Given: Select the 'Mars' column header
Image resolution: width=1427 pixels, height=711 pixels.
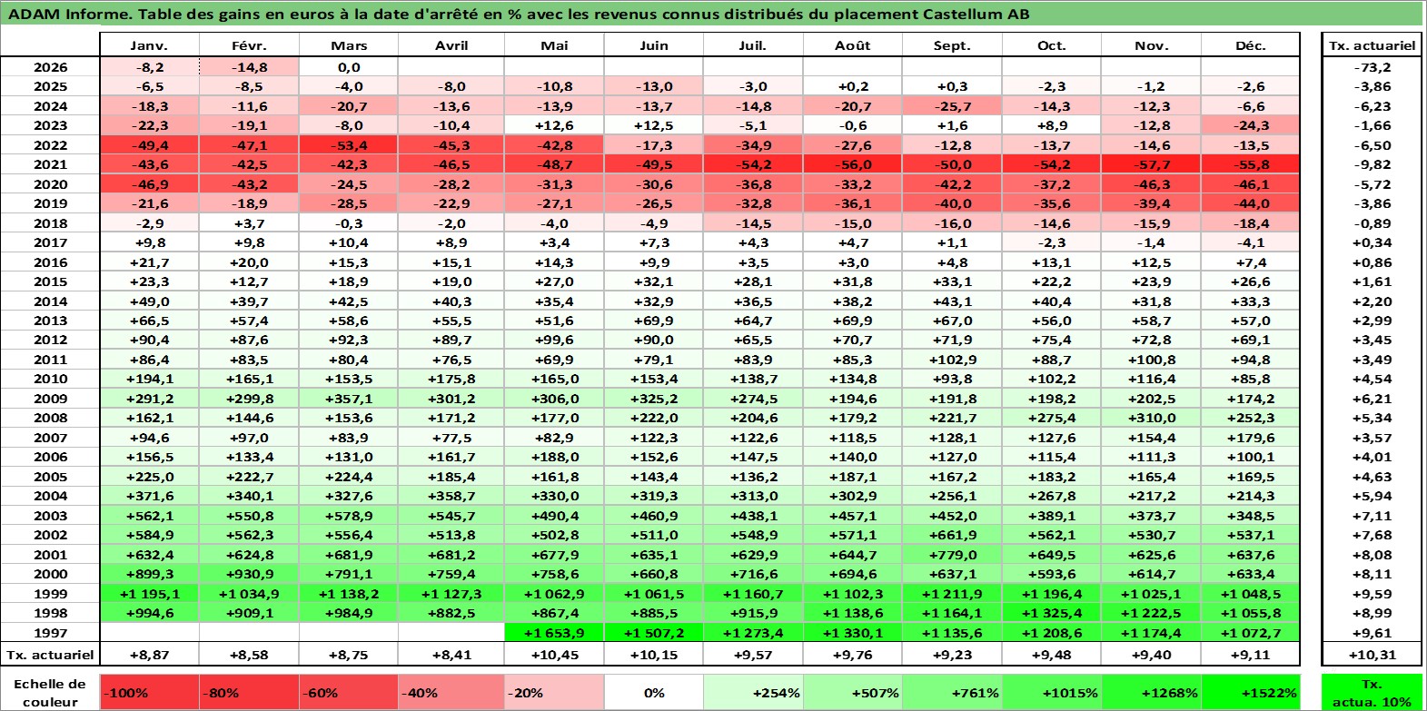Looking at the screenshot, I should point(349,45).
